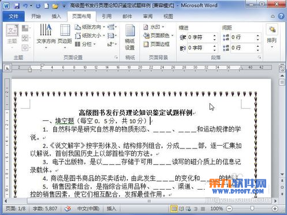Click the vertical scrollbar up arrow
Image resolution: width=287 pixels, height=215 pixels.
(x=282, y=76)
